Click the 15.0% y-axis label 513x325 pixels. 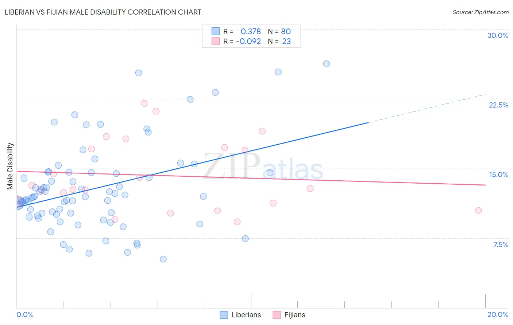pos(498,175)
